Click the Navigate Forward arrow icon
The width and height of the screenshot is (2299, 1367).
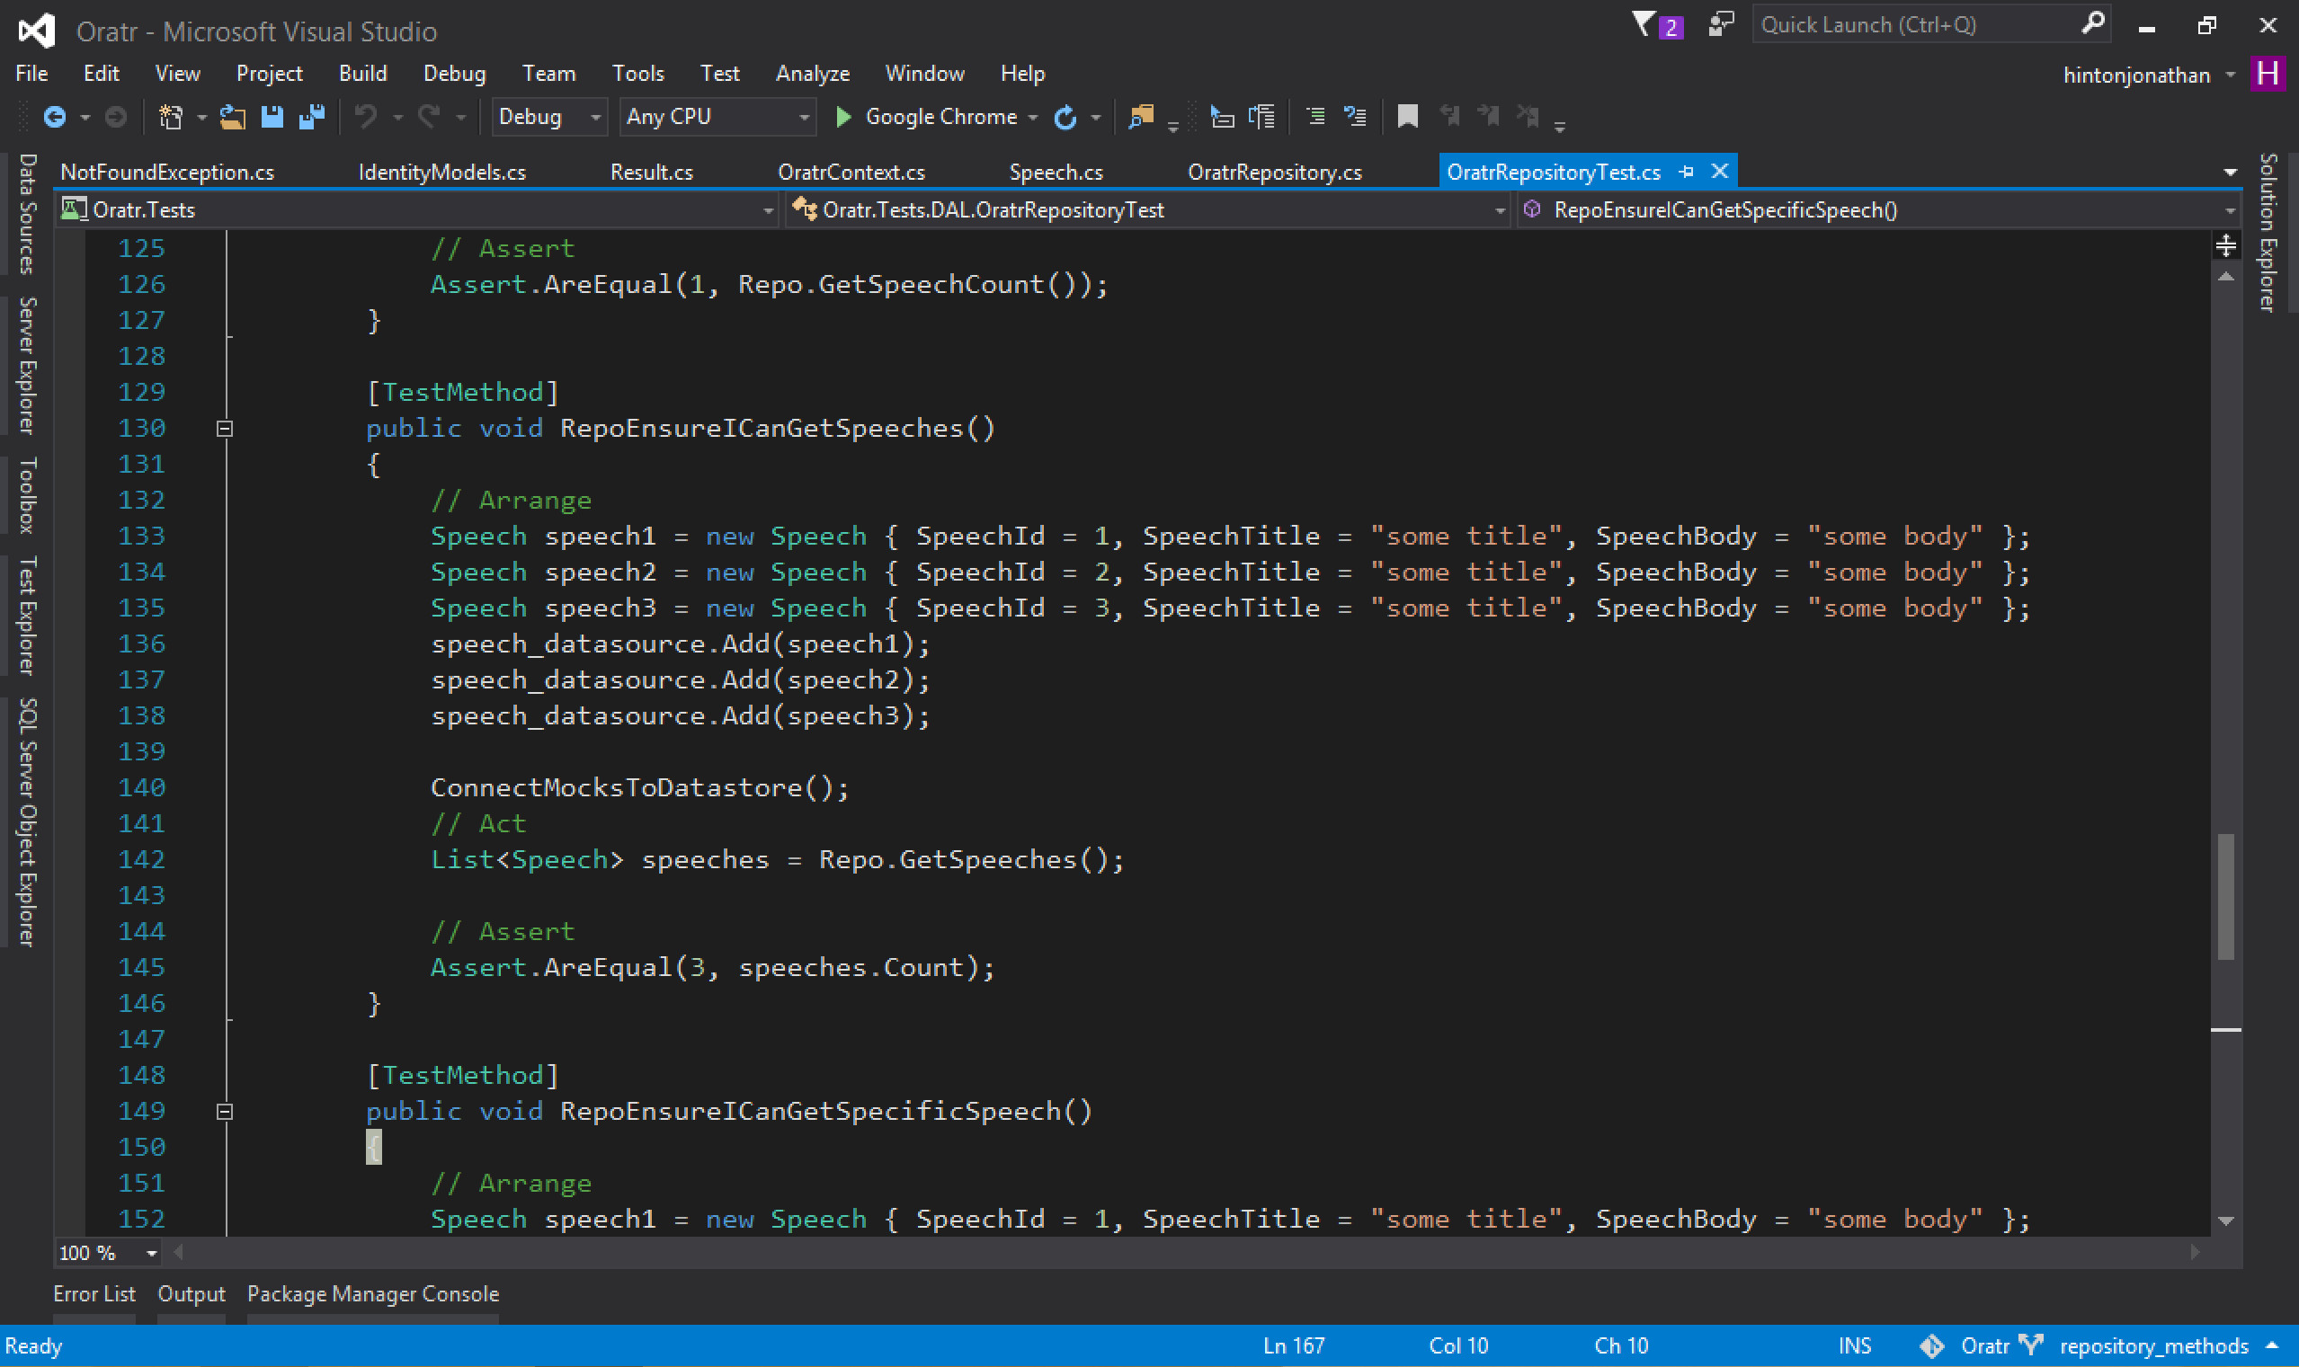(x=115, y=117)
